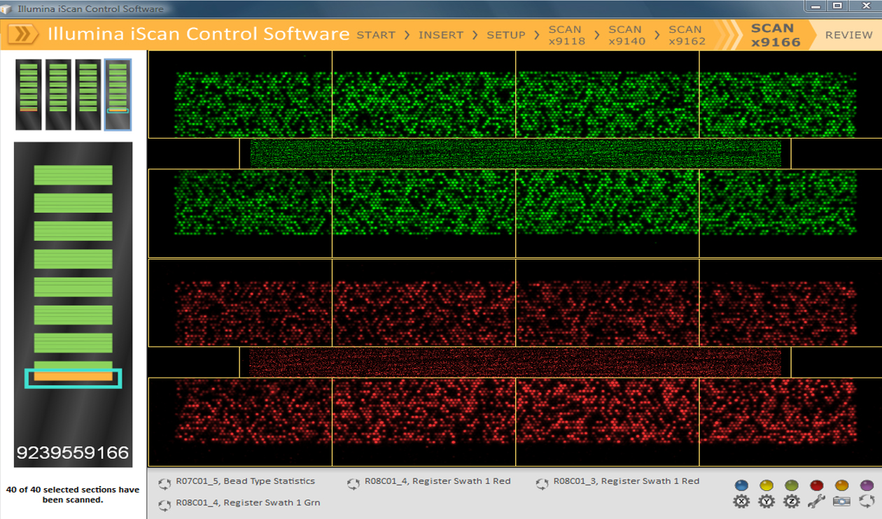Screen dimensions: 882x519
Task: Select the highlighted orange section on the large BeadChip
Action: click(x=73, y=377)
